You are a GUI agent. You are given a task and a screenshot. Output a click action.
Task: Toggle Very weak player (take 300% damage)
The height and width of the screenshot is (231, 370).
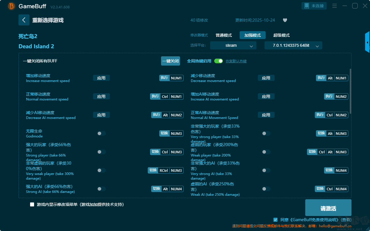click(101, 170)
